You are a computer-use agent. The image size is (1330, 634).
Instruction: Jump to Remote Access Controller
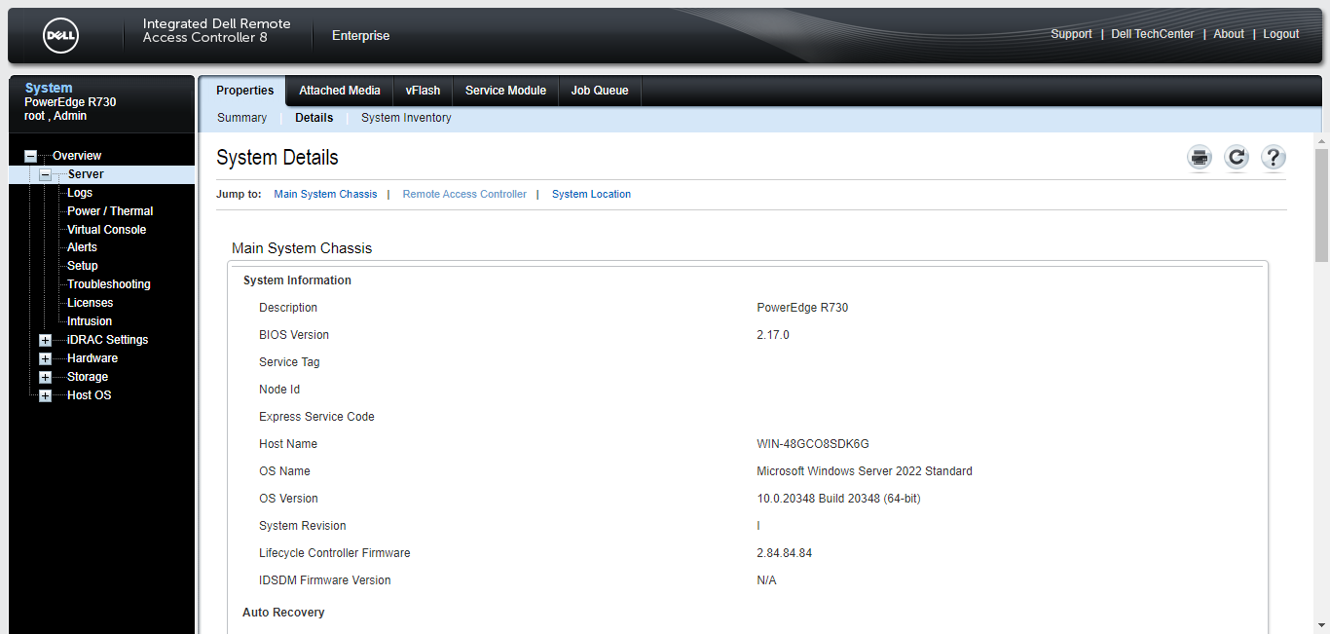pos(464,195)
